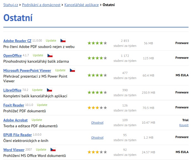Viewport: 191px width, 160px height.
Task: Click star rating of Microsoft PowerPoint Viewer
Action: (97, 75)
